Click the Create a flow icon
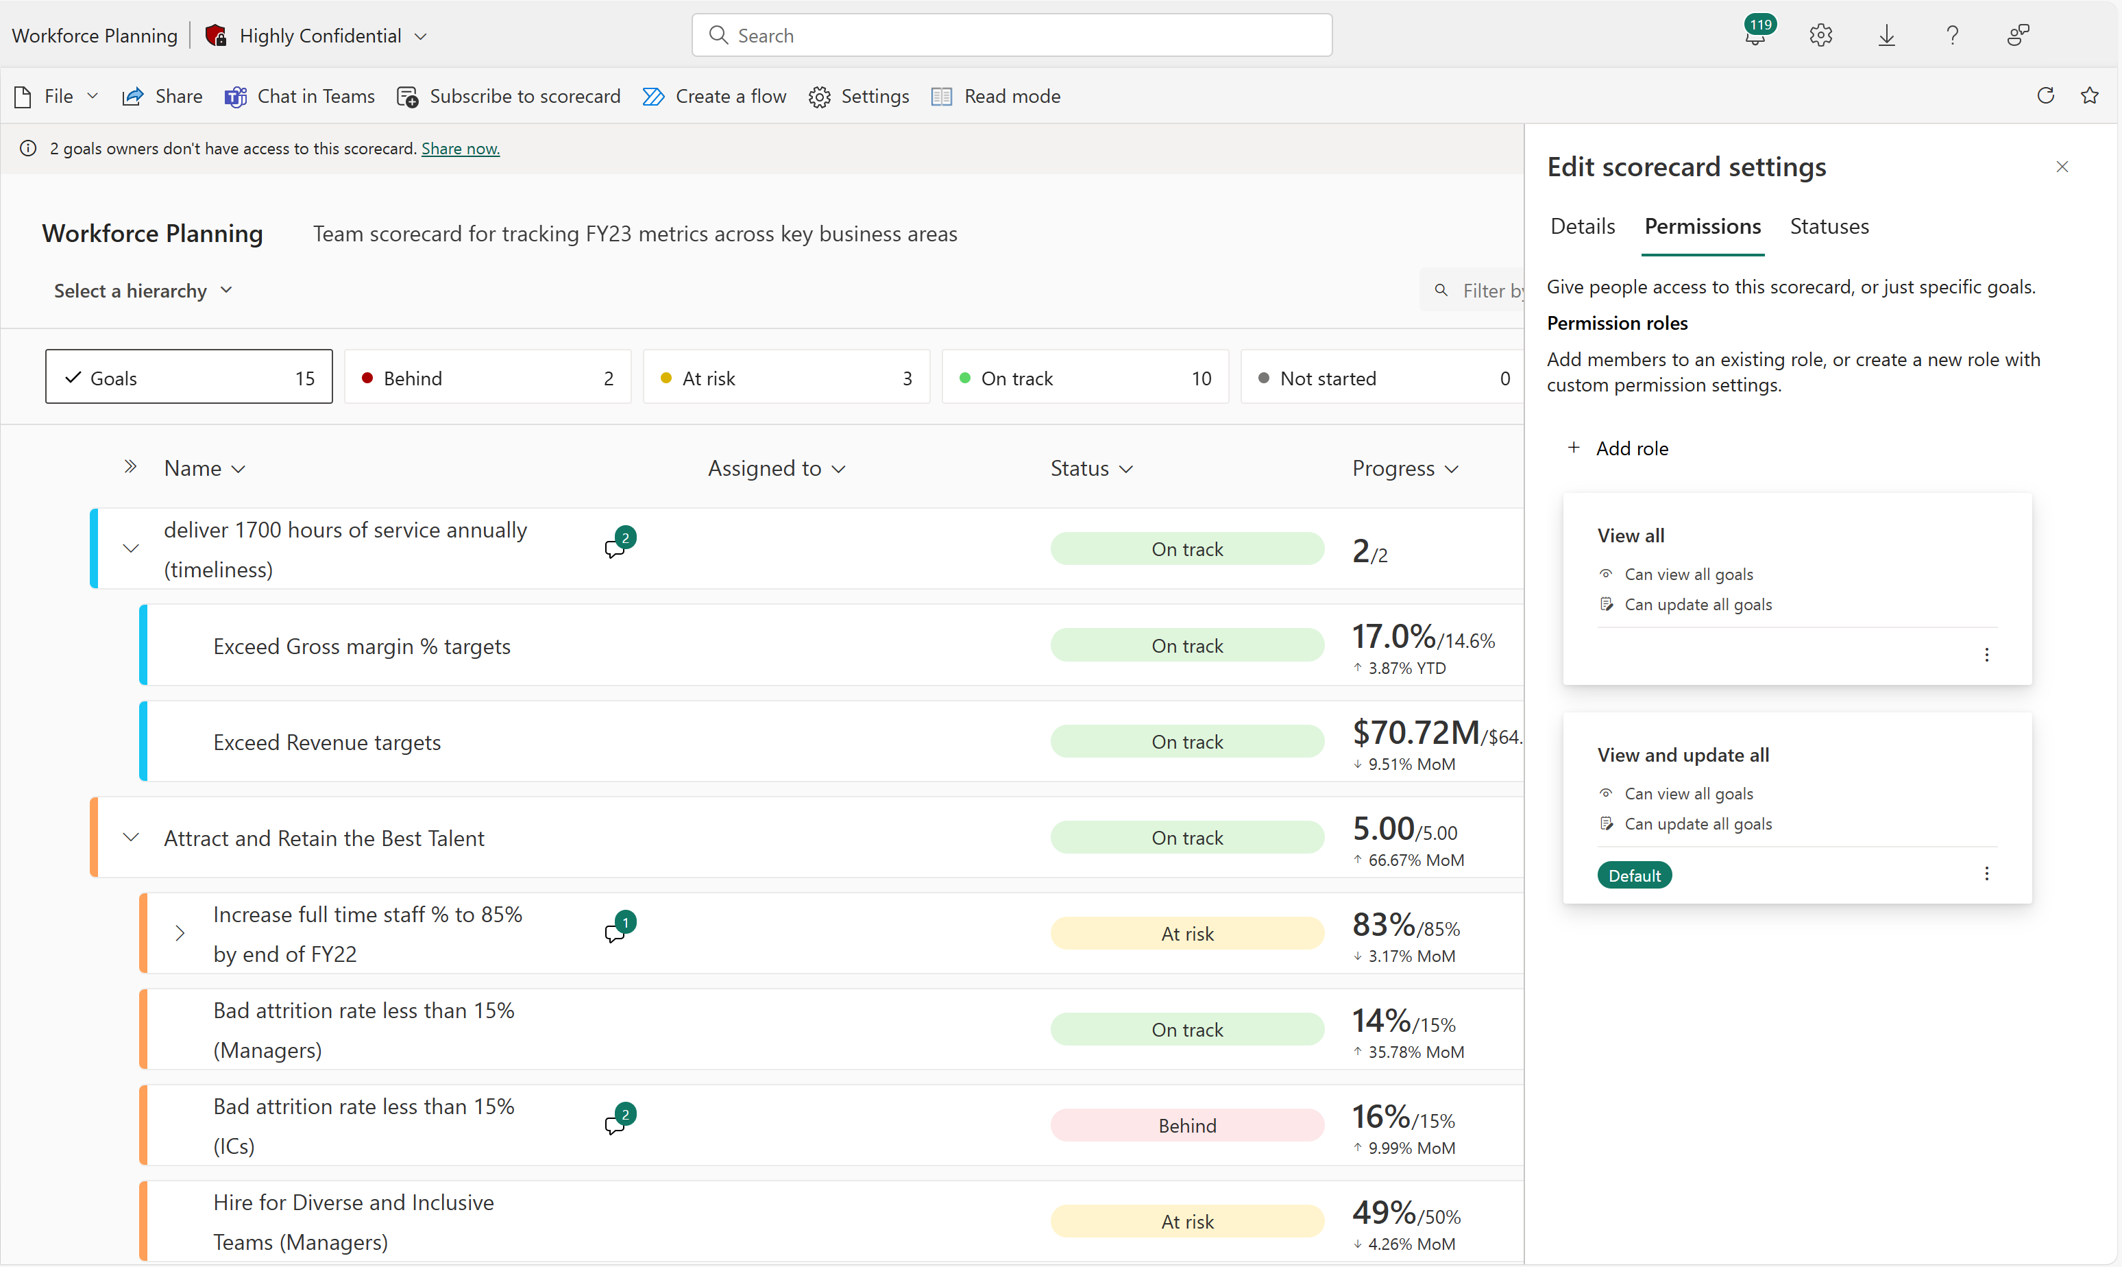This screenshot has width=2122, height=1267. (x=651, y=95)
